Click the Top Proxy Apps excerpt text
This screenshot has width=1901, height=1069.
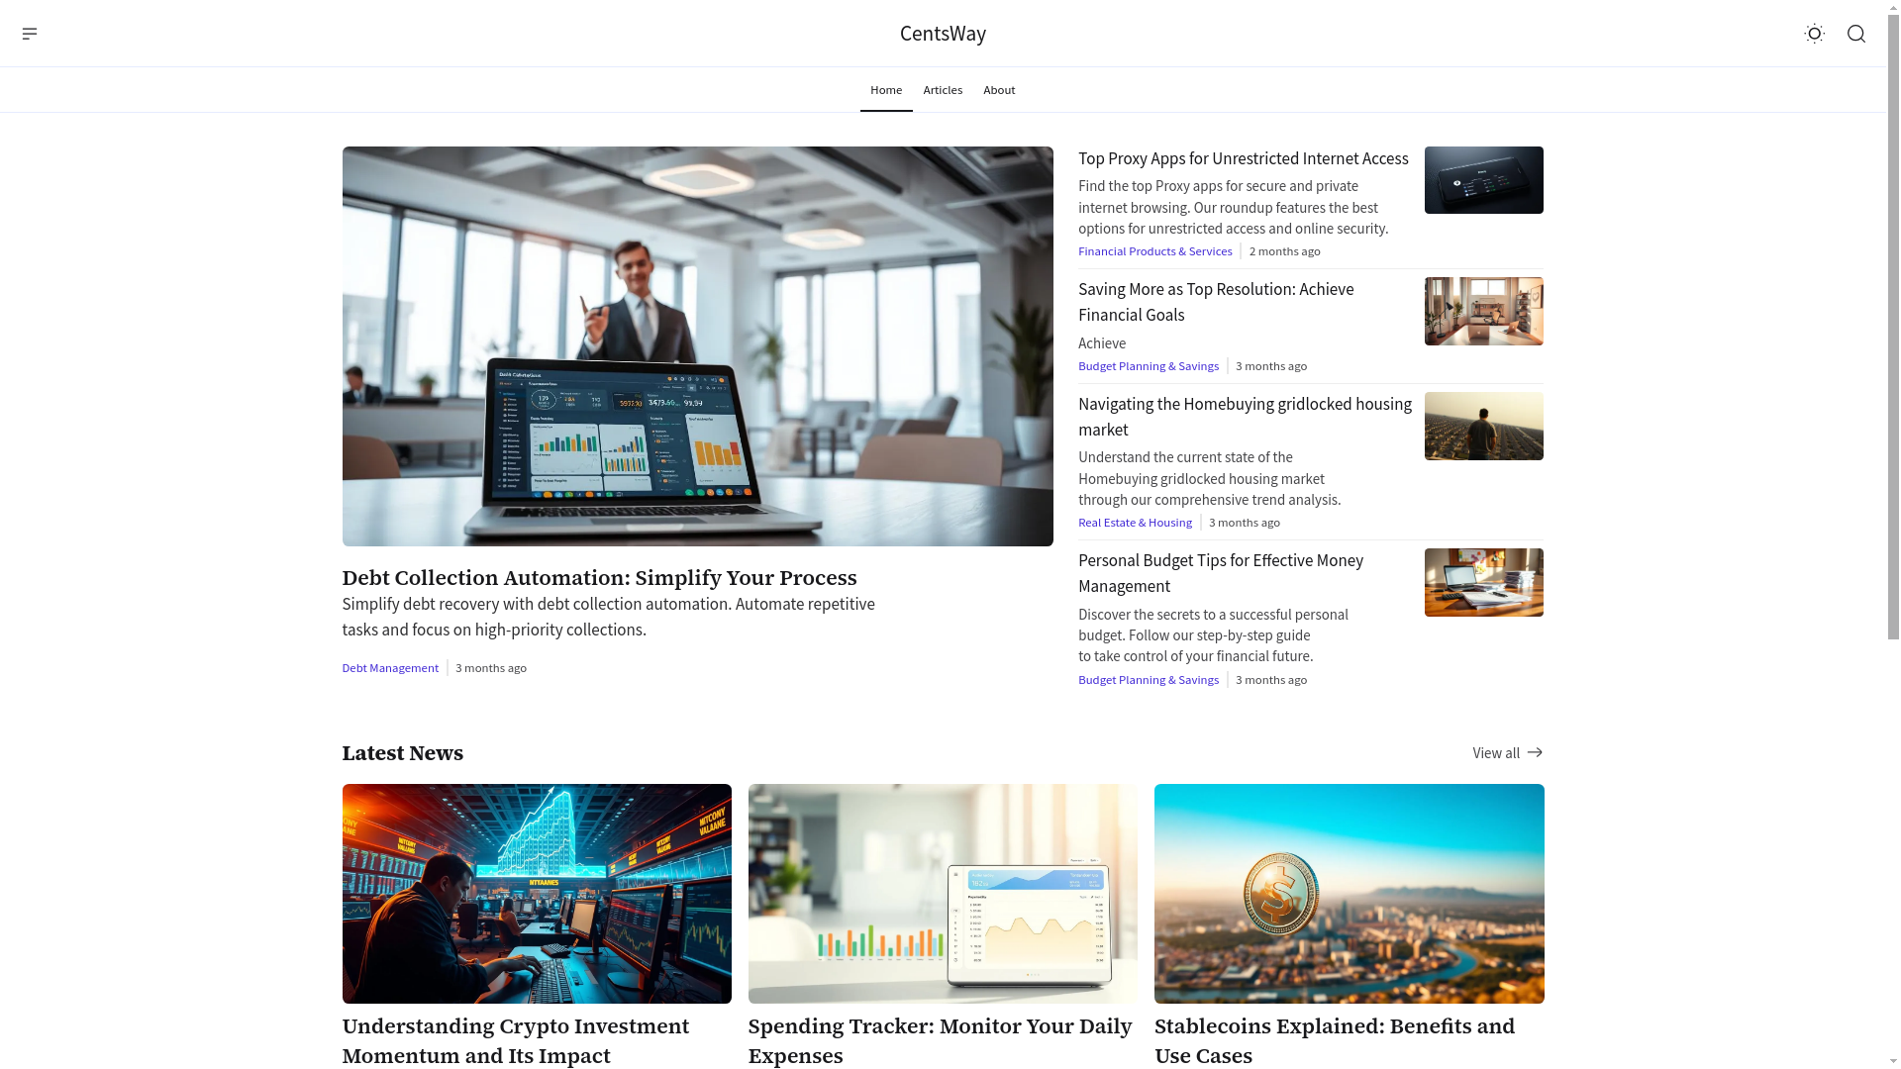pyautogui.click(x=1233, y=207)
